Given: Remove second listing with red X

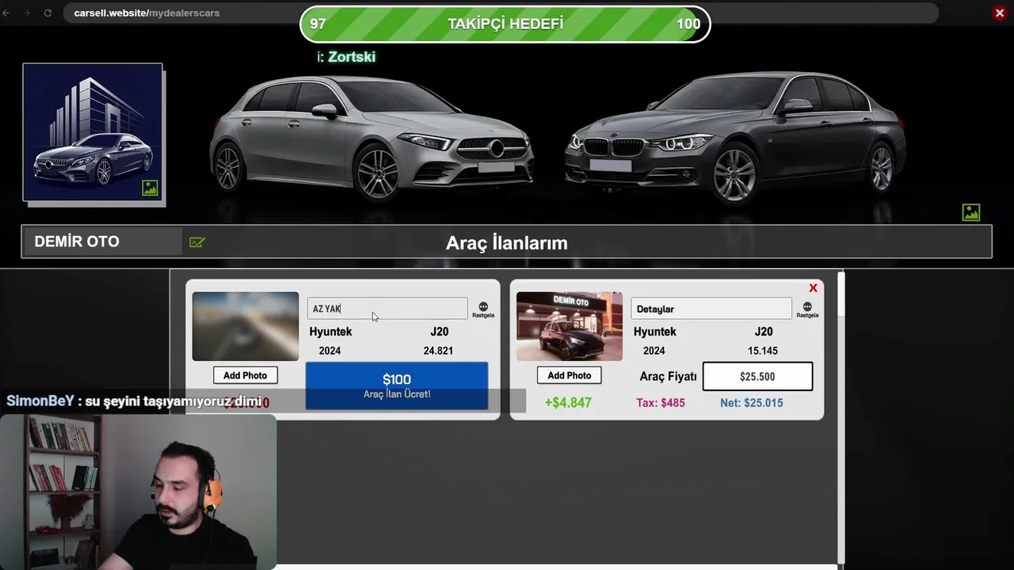Looking at the screenshot, I should pos(813,288).
